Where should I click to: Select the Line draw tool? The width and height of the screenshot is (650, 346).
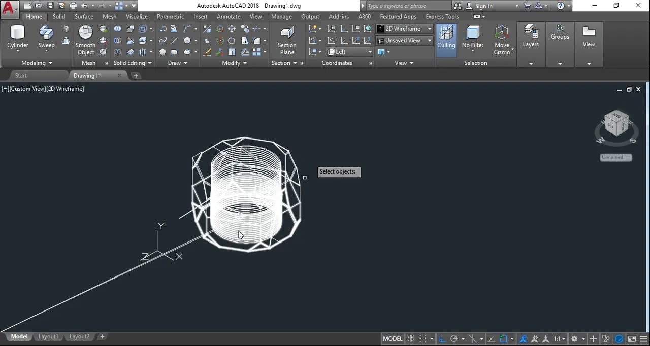(174, 41)
